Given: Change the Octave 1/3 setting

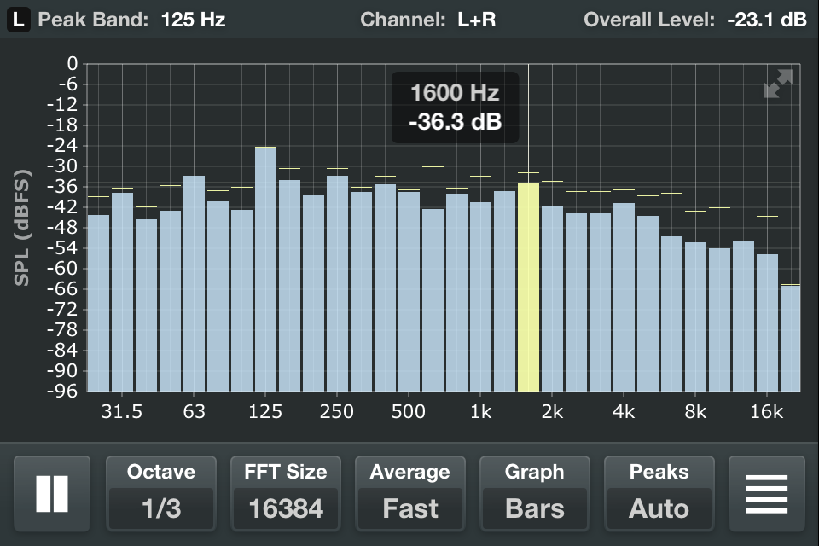Looking at the screenshot, I should 161,494.
